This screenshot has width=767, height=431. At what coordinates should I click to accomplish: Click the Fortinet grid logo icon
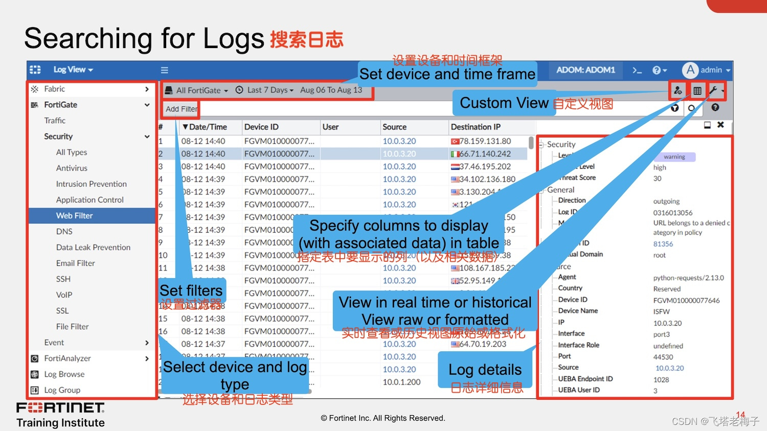(35, 70)
